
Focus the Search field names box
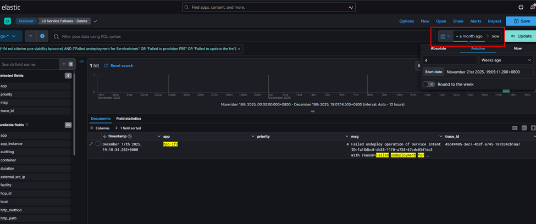[29, 64]
